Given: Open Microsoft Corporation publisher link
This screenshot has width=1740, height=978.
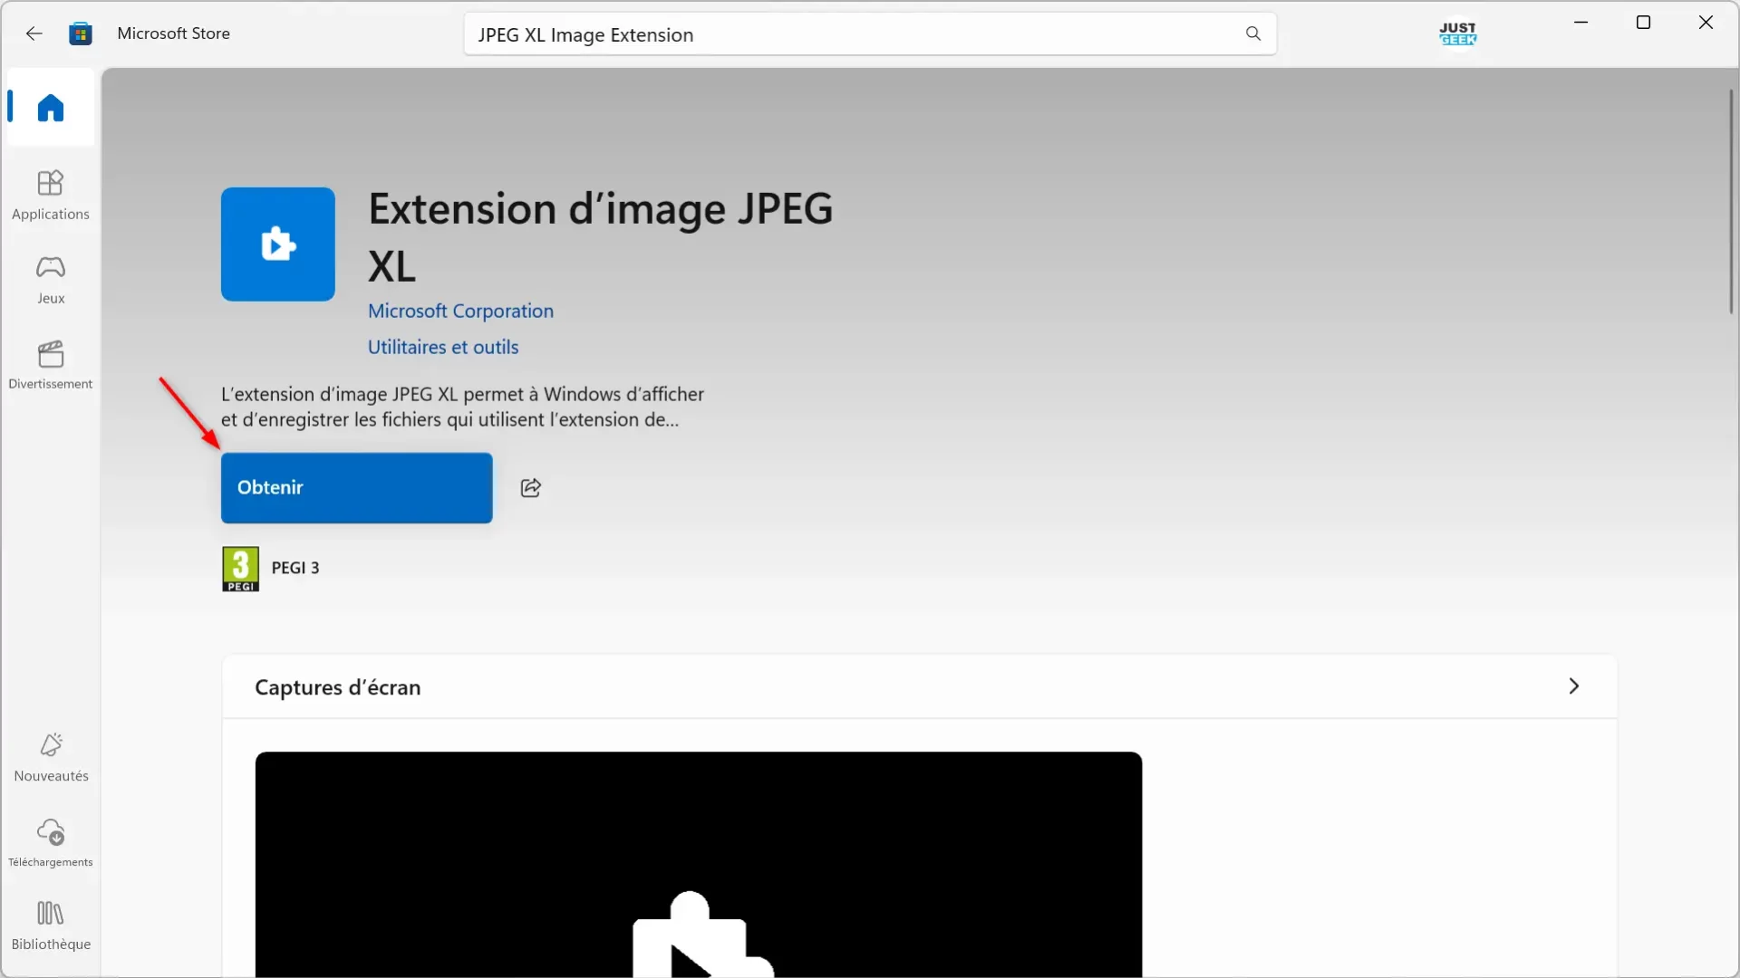Looking at the screenshot, I should [x=460, y=311].
